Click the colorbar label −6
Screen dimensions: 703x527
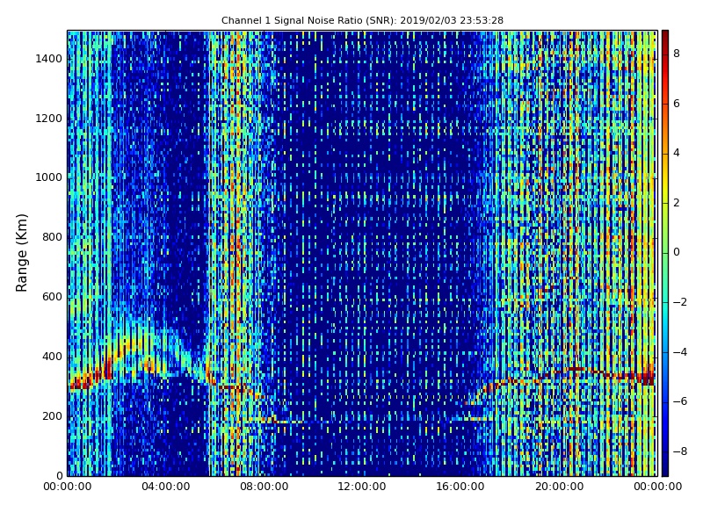680,401
